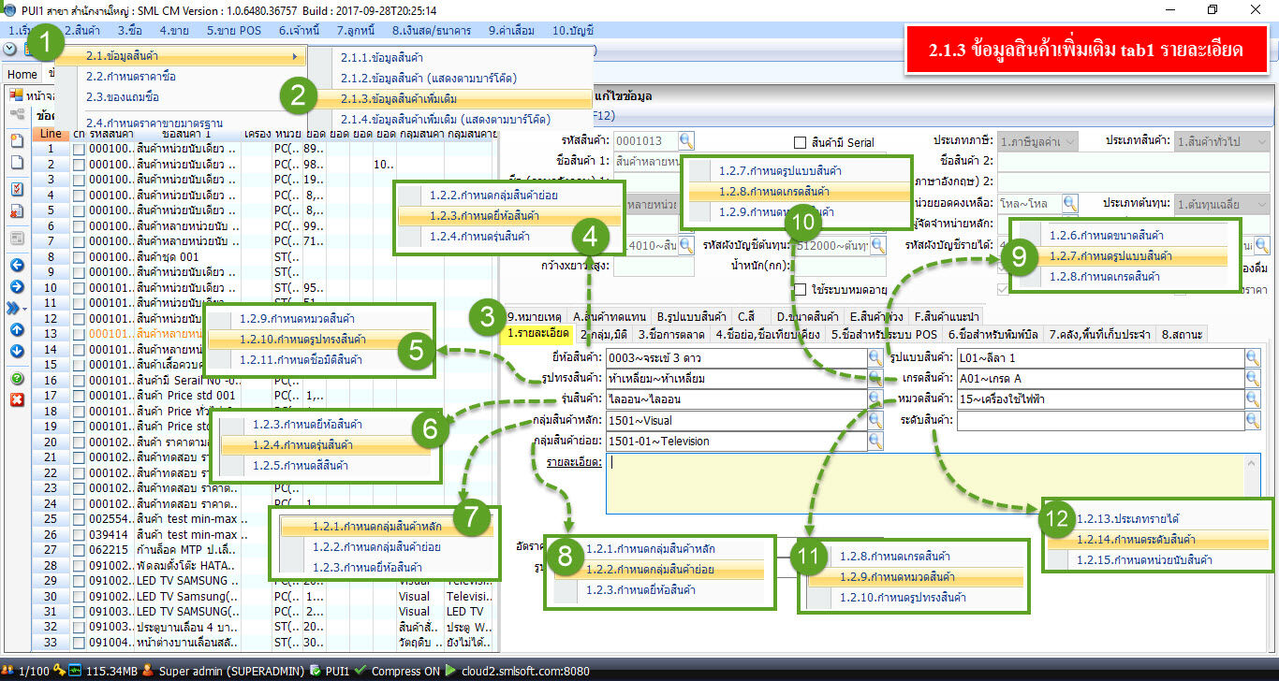The width and height of the screenshot is (1279, 681).
Task: Click search icon for empty ระดับสินค้า field
Action: click(x=1252, y=420)
